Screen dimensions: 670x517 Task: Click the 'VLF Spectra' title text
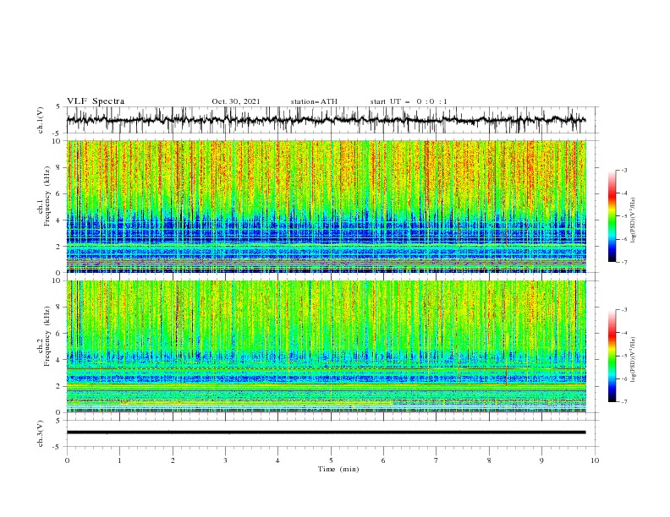[x=96, y=101]
